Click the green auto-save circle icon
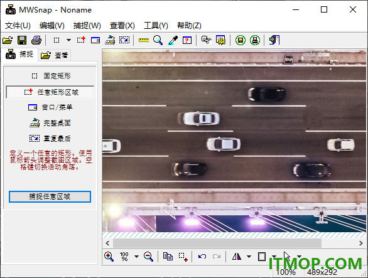 (241, 40)
